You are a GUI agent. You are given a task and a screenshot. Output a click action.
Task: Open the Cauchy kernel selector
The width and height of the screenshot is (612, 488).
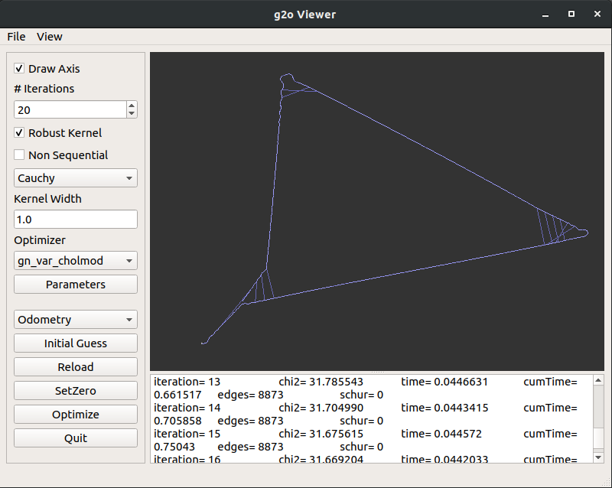[75, 177]
